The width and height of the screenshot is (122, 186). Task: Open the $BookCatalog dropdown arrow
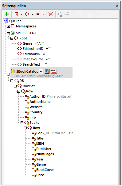pos(41,71)
